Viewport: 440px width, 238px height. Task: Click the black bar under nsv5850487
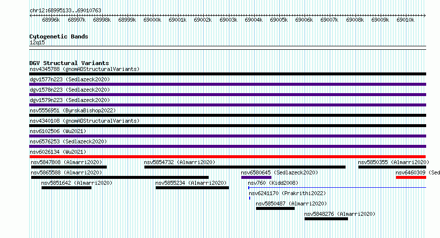pyautogui.click(x=275, y=208)
